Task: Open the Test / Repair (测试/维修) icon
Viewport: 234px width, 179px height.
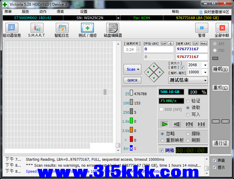Action: pos(88,28)
